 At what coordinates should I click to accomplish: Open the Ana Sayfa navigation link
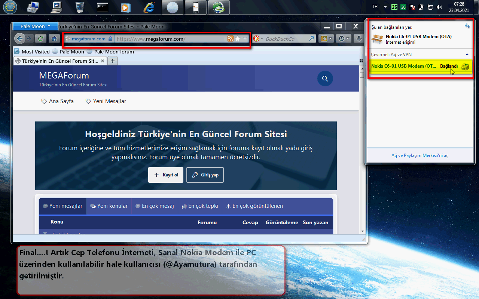[58, 101]
